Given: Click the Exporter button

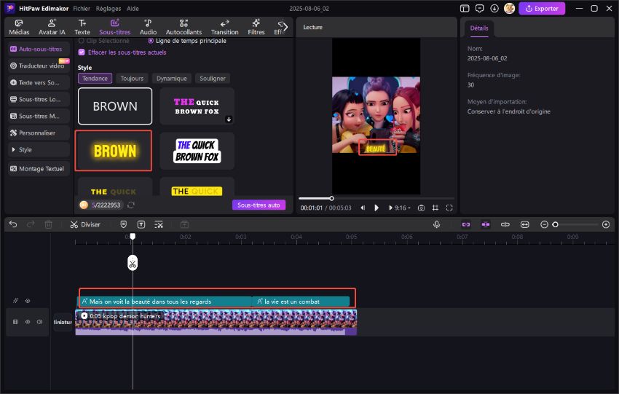Looking at the screenshot, I should 542,8.
